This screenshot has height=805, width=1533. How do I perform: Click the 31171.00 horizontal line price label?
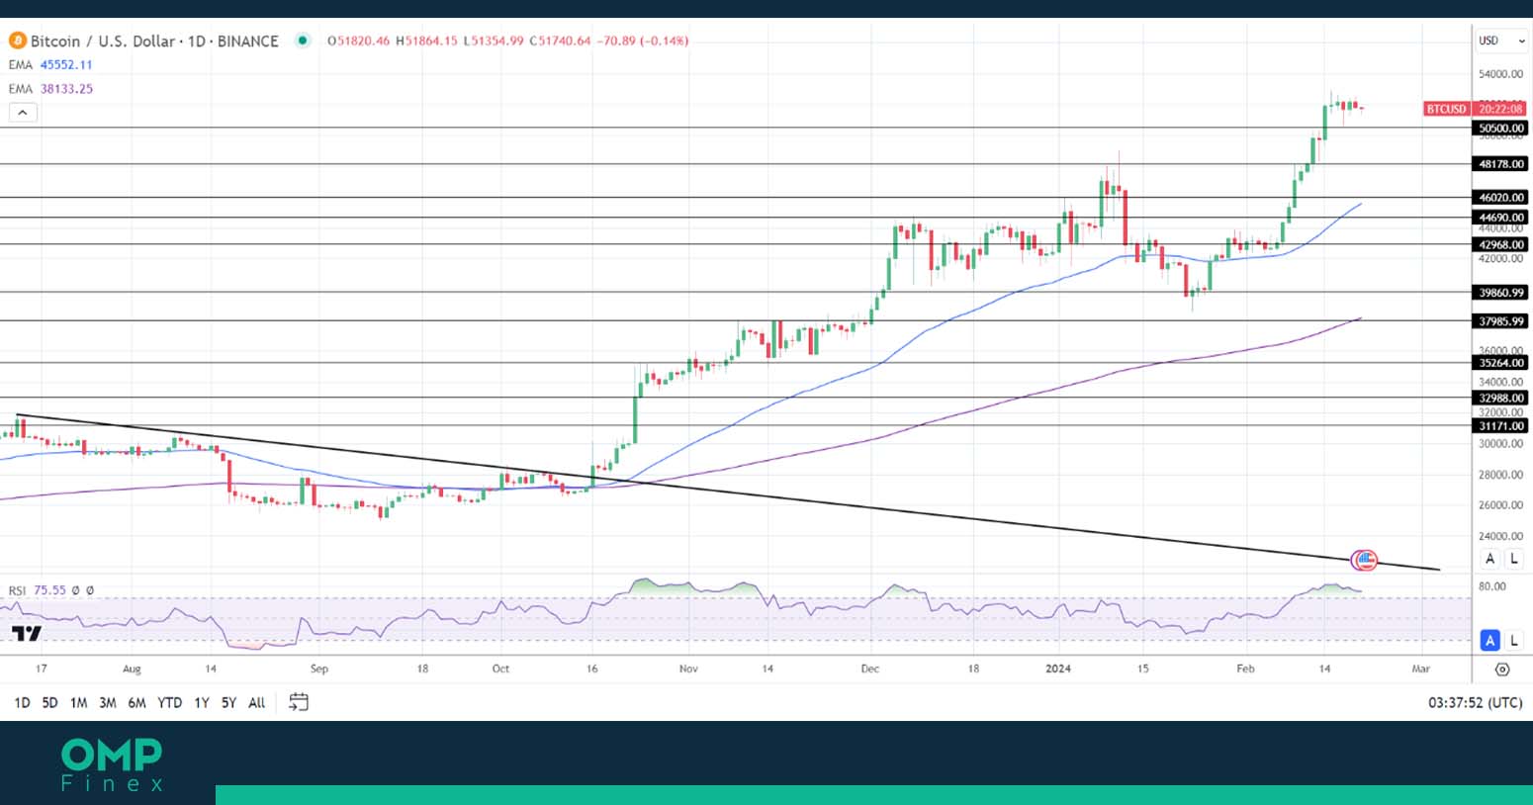point(1500,426)
